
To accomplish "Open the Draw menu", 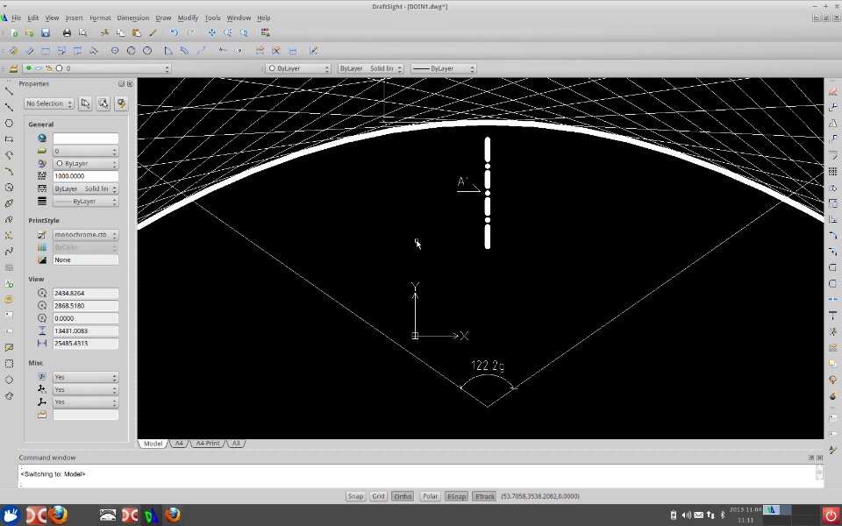I will click(x=163, y=18).
